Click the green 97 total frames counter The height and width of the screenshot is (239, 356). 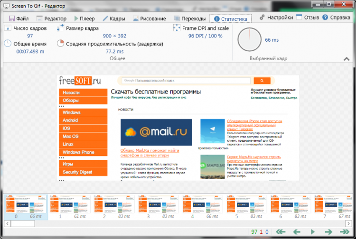click(x=254, y=232)
